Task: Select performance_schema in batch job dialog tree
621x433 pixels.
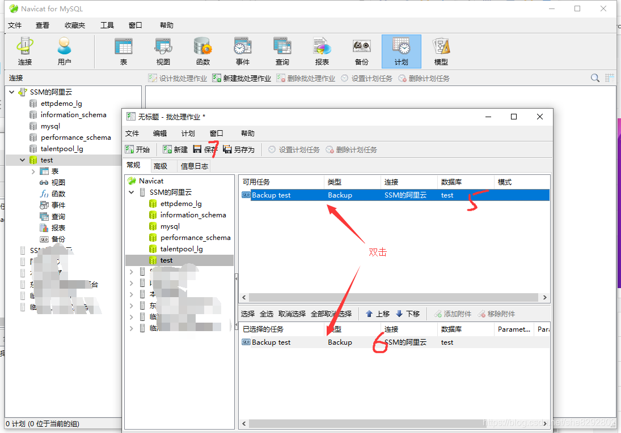Action: [x=195, y=238]
